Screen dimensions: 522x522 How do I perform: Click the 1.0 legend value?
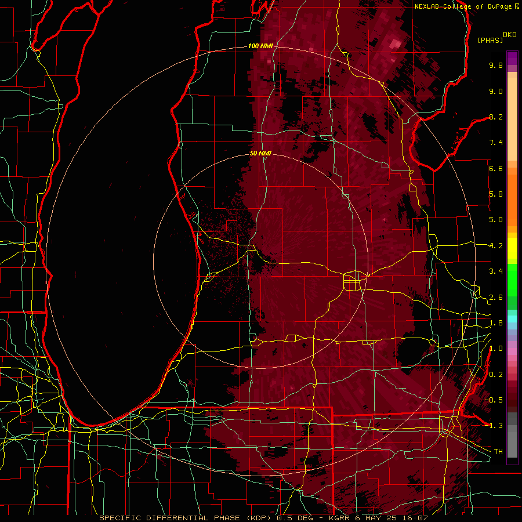496,349
